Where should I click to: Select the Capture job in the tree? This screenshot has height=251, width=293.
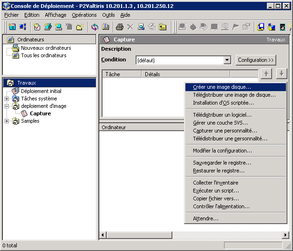click(41, 113)
